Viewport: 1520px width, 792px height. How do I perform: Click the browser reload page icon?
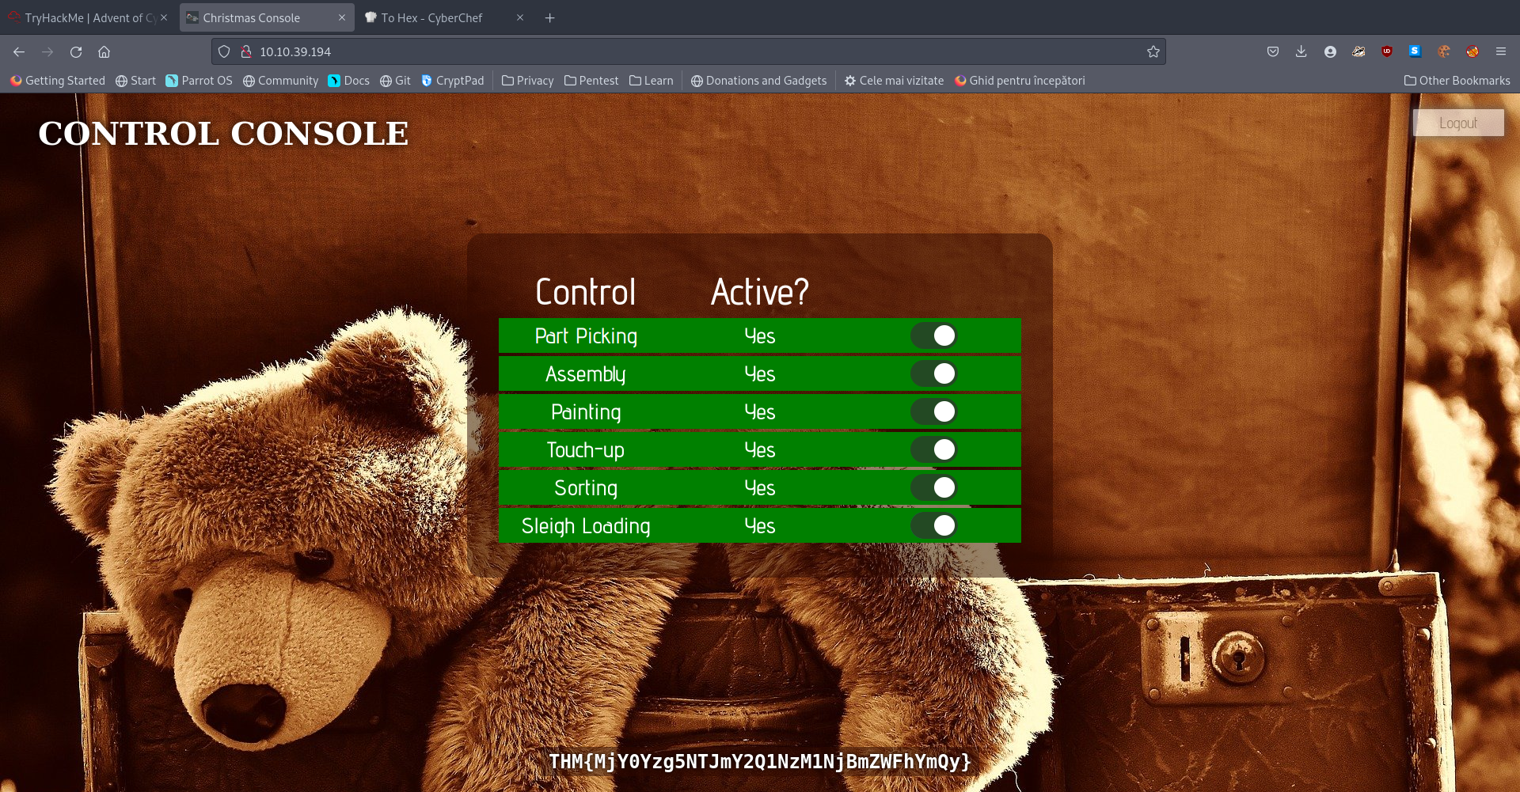[76, 52]
